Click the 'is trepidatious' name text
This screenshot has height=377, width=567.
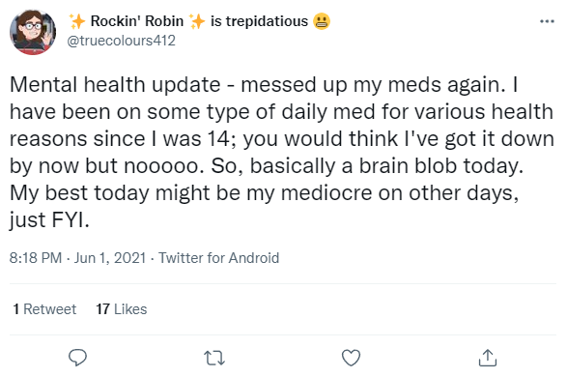pos(259,21)
